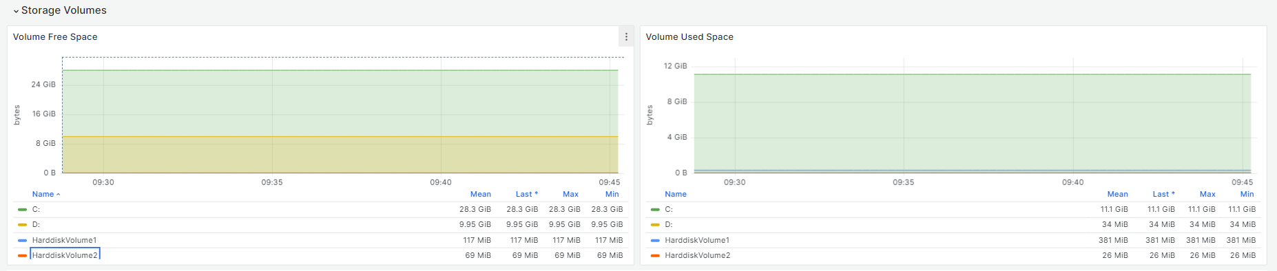Sort Used Space legend by Mean
Image resolution: width=1277 pixels, height=271 pixels.
[x=1118, y=194]
